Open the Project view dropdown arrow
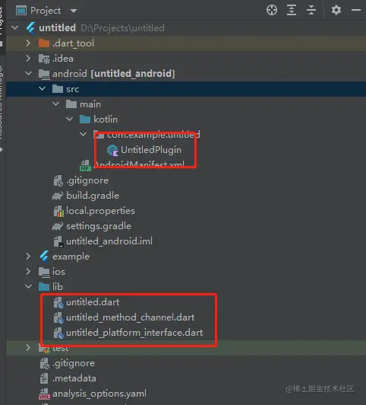The width and height of the screenshot is (366, 405). (x=74, y=11)
